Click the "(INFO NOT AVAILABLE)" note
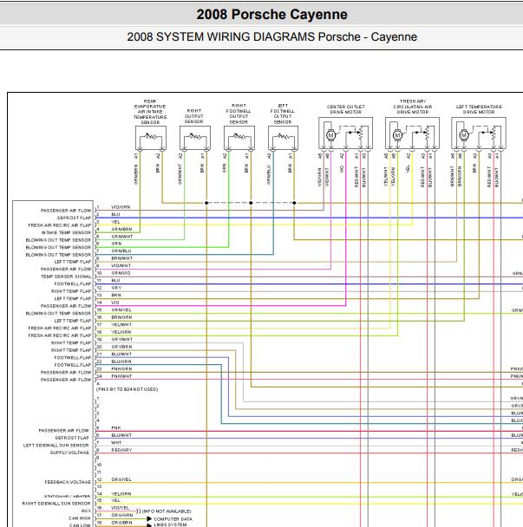Viewport: 523px width, 527px height. tap(167, 511)
